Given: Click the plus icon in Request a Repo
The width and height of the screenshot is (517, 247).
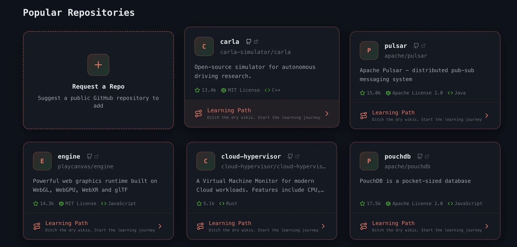Looking at the screenshot, I should coord(98,65).
